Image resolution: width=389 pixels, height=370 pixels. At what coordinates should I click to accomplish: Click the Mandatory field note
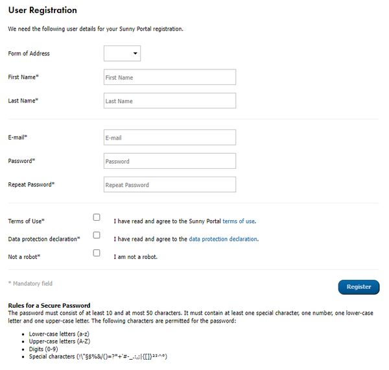tap(30, 284)
